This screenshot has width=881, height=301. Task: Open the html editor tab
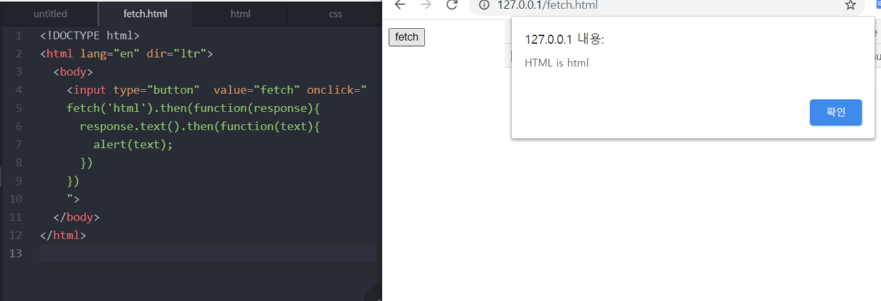240,14
